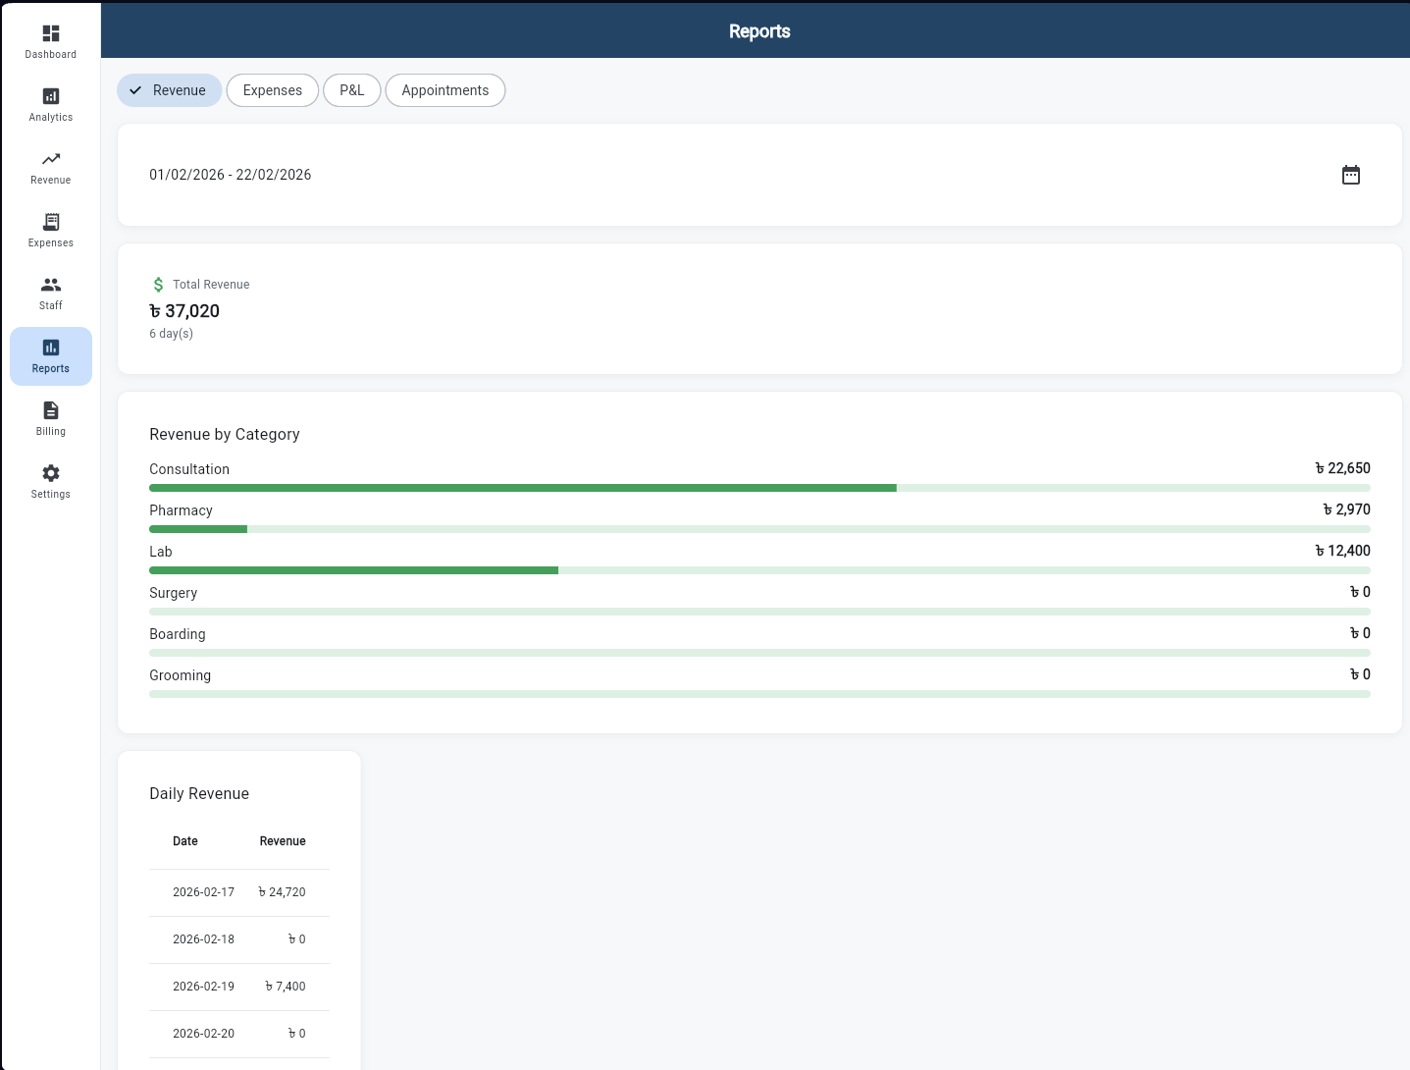This screenshot has height=1070, width=1410.
Task: Click the Daily Revenue card heading
Action: (x=199, y=793)
